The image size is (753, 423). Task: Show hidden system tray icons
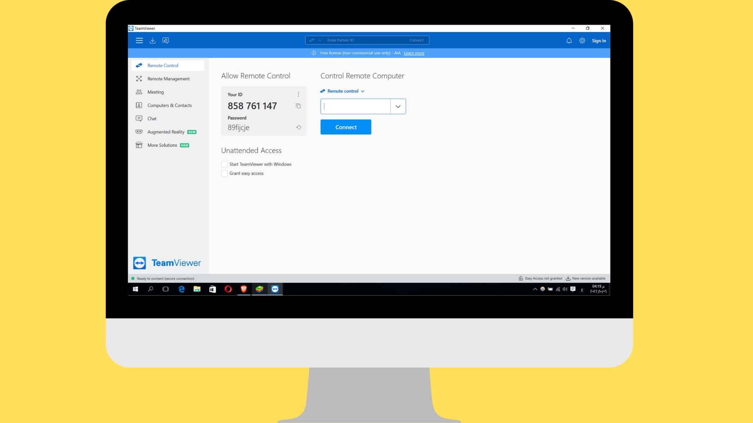tap(535, 289)
